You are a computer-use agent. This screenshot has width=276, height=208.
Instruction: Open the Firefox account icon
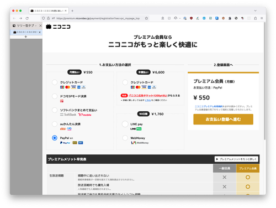(163, 18)
